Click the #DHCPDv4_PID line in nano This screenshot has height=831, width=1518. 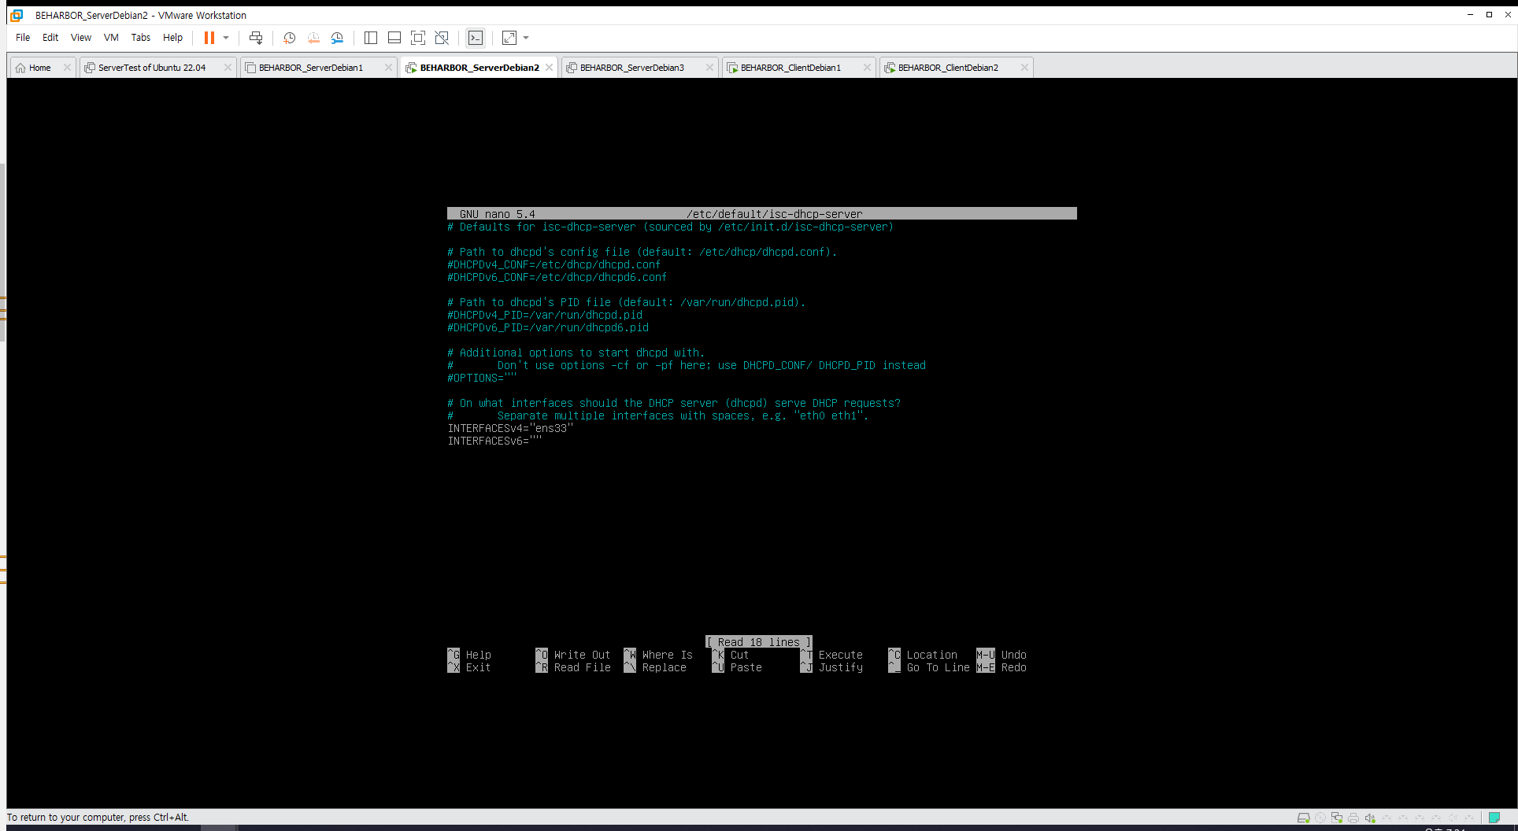point(545,315)
